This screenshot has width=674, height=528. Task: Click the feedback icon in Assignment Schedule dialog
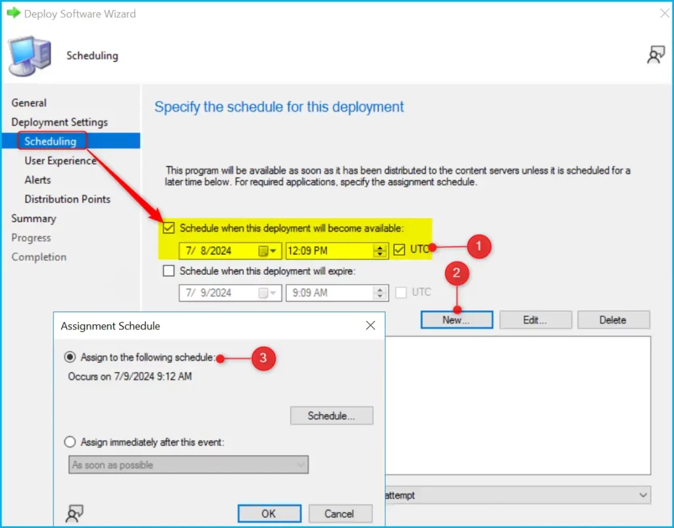pos(74,514)
